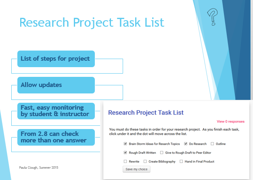Check the Brain Storm Ideas checkbox

tap(125, 144)
